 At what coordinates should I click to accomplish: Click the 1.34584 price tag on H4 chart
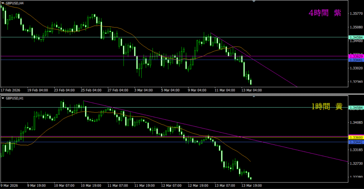pos(356,37)
